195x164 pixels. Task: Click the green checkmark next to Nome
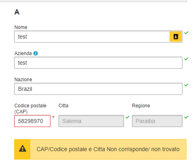pos(186,33)
